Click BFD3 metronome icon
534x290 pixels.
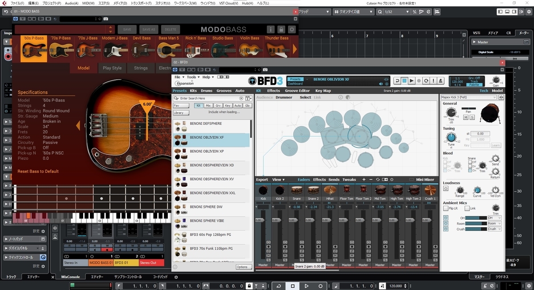point(441,81)
